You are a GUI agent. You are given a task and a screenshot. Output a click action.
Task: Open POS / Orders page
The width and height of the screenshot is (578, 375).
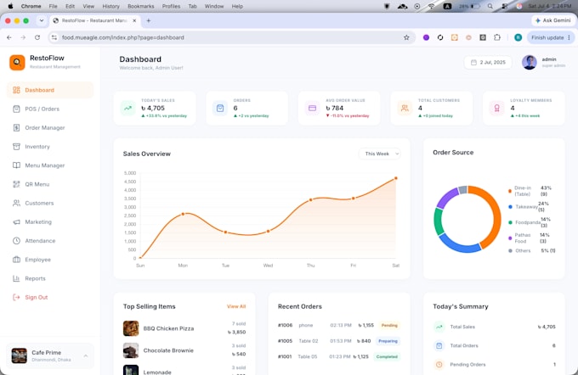pos(50,109)
